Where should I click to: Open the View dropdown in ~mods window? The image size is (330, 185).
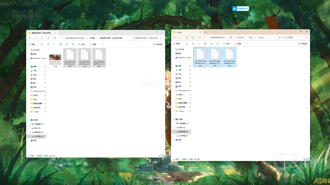238,44
